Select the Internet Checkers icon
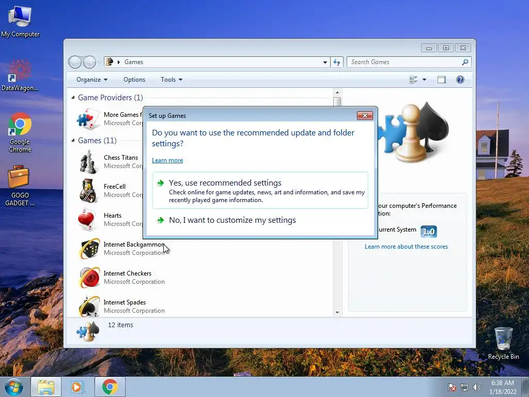 (89, 277)
